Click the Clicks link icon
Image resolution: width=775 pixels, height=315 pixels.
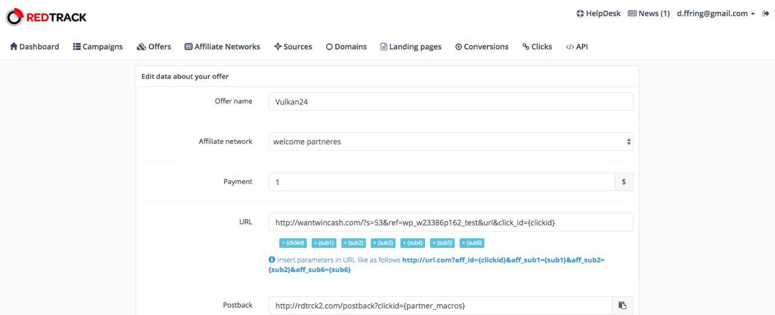point(526,47)
